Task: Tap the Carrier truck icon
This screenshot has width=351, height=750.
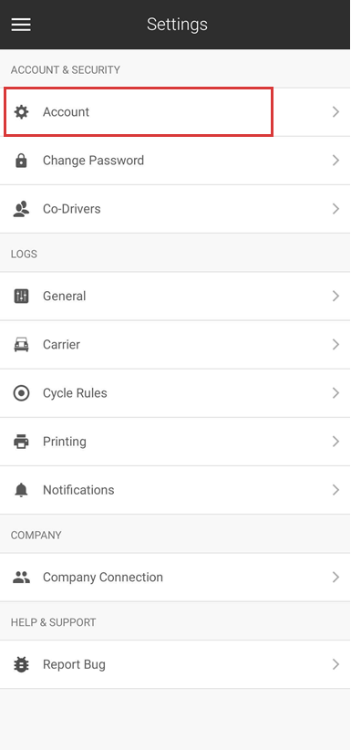Action: coord(21,345)
